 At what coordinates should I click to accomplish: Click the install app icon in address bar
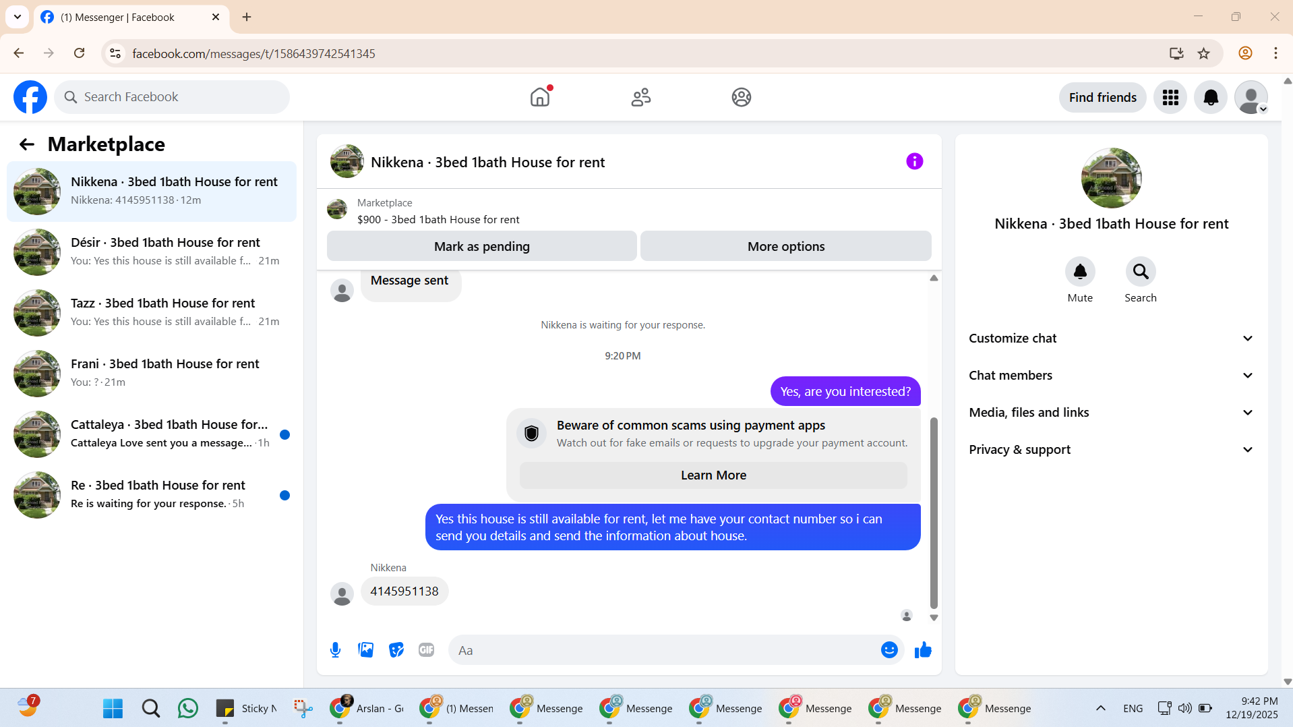tap(1176, 53)
